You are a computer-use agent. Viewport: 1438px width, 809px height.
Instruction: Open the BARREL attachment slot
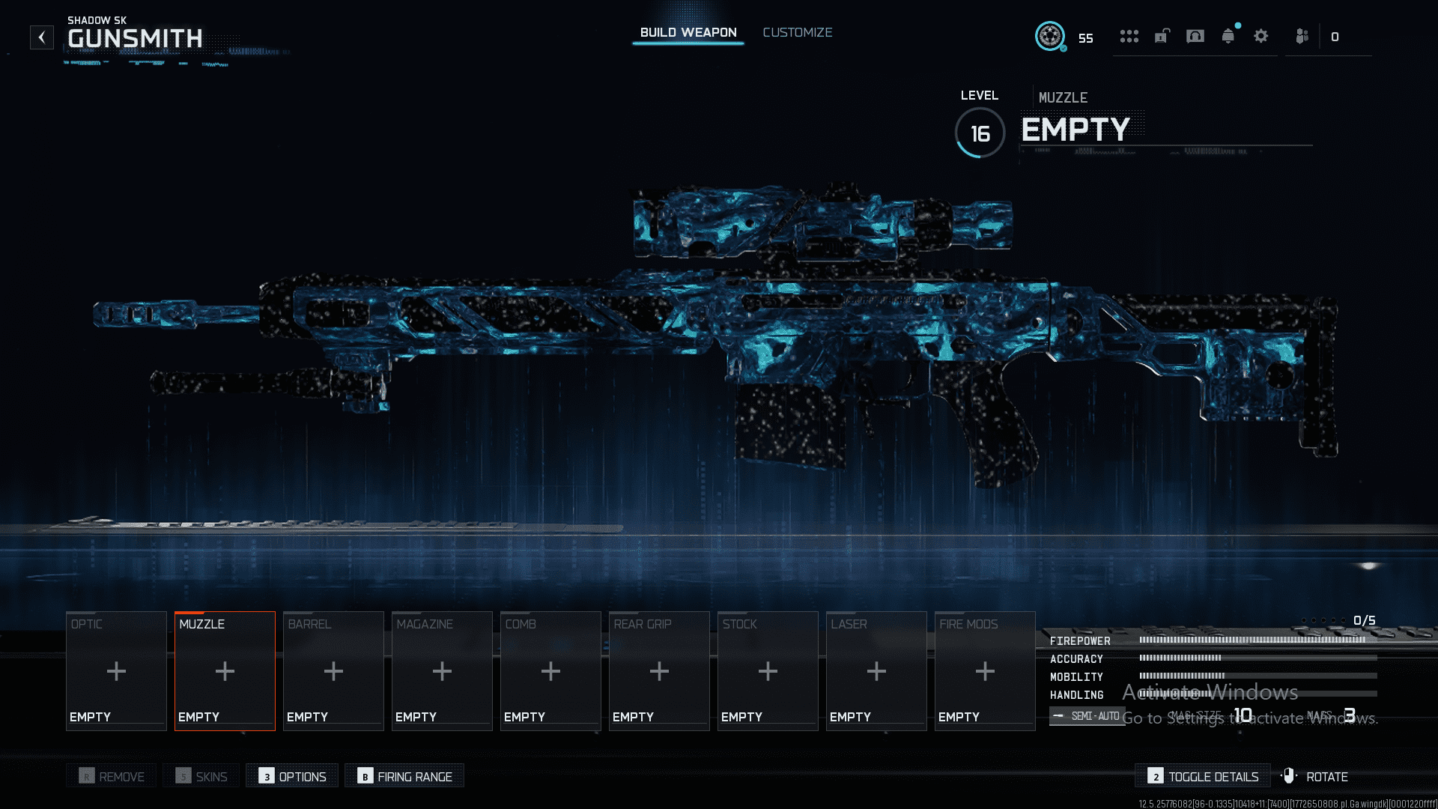pyautogui.click(x=333, y=670)
